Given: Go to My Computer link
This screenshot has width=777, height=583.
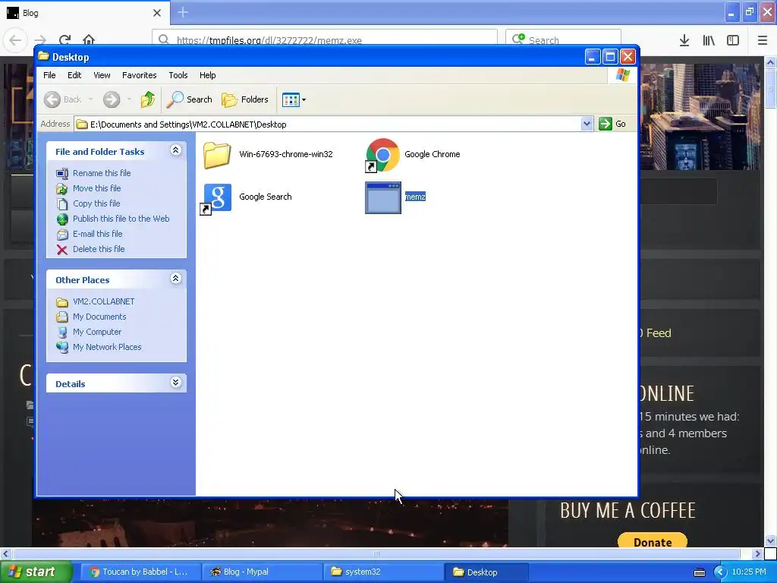Looking at the screenshot, I should pyautogui.click(x=97, y=332).
